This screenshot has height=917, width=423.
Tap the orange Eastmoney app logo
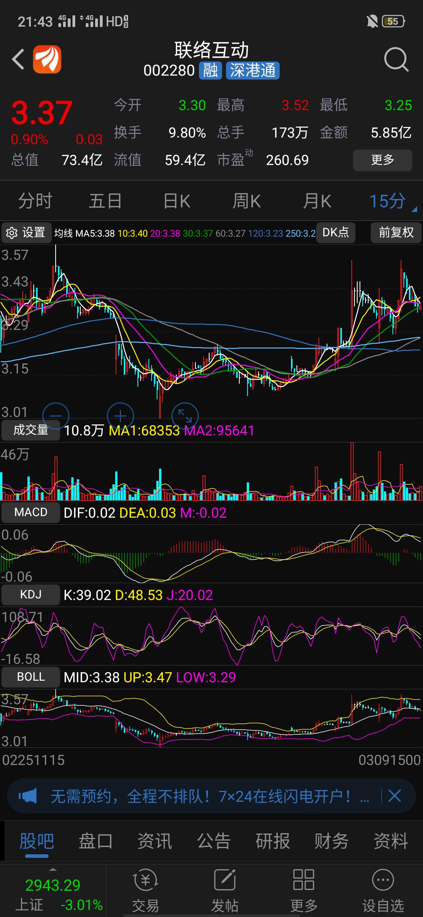pos(47,60)
